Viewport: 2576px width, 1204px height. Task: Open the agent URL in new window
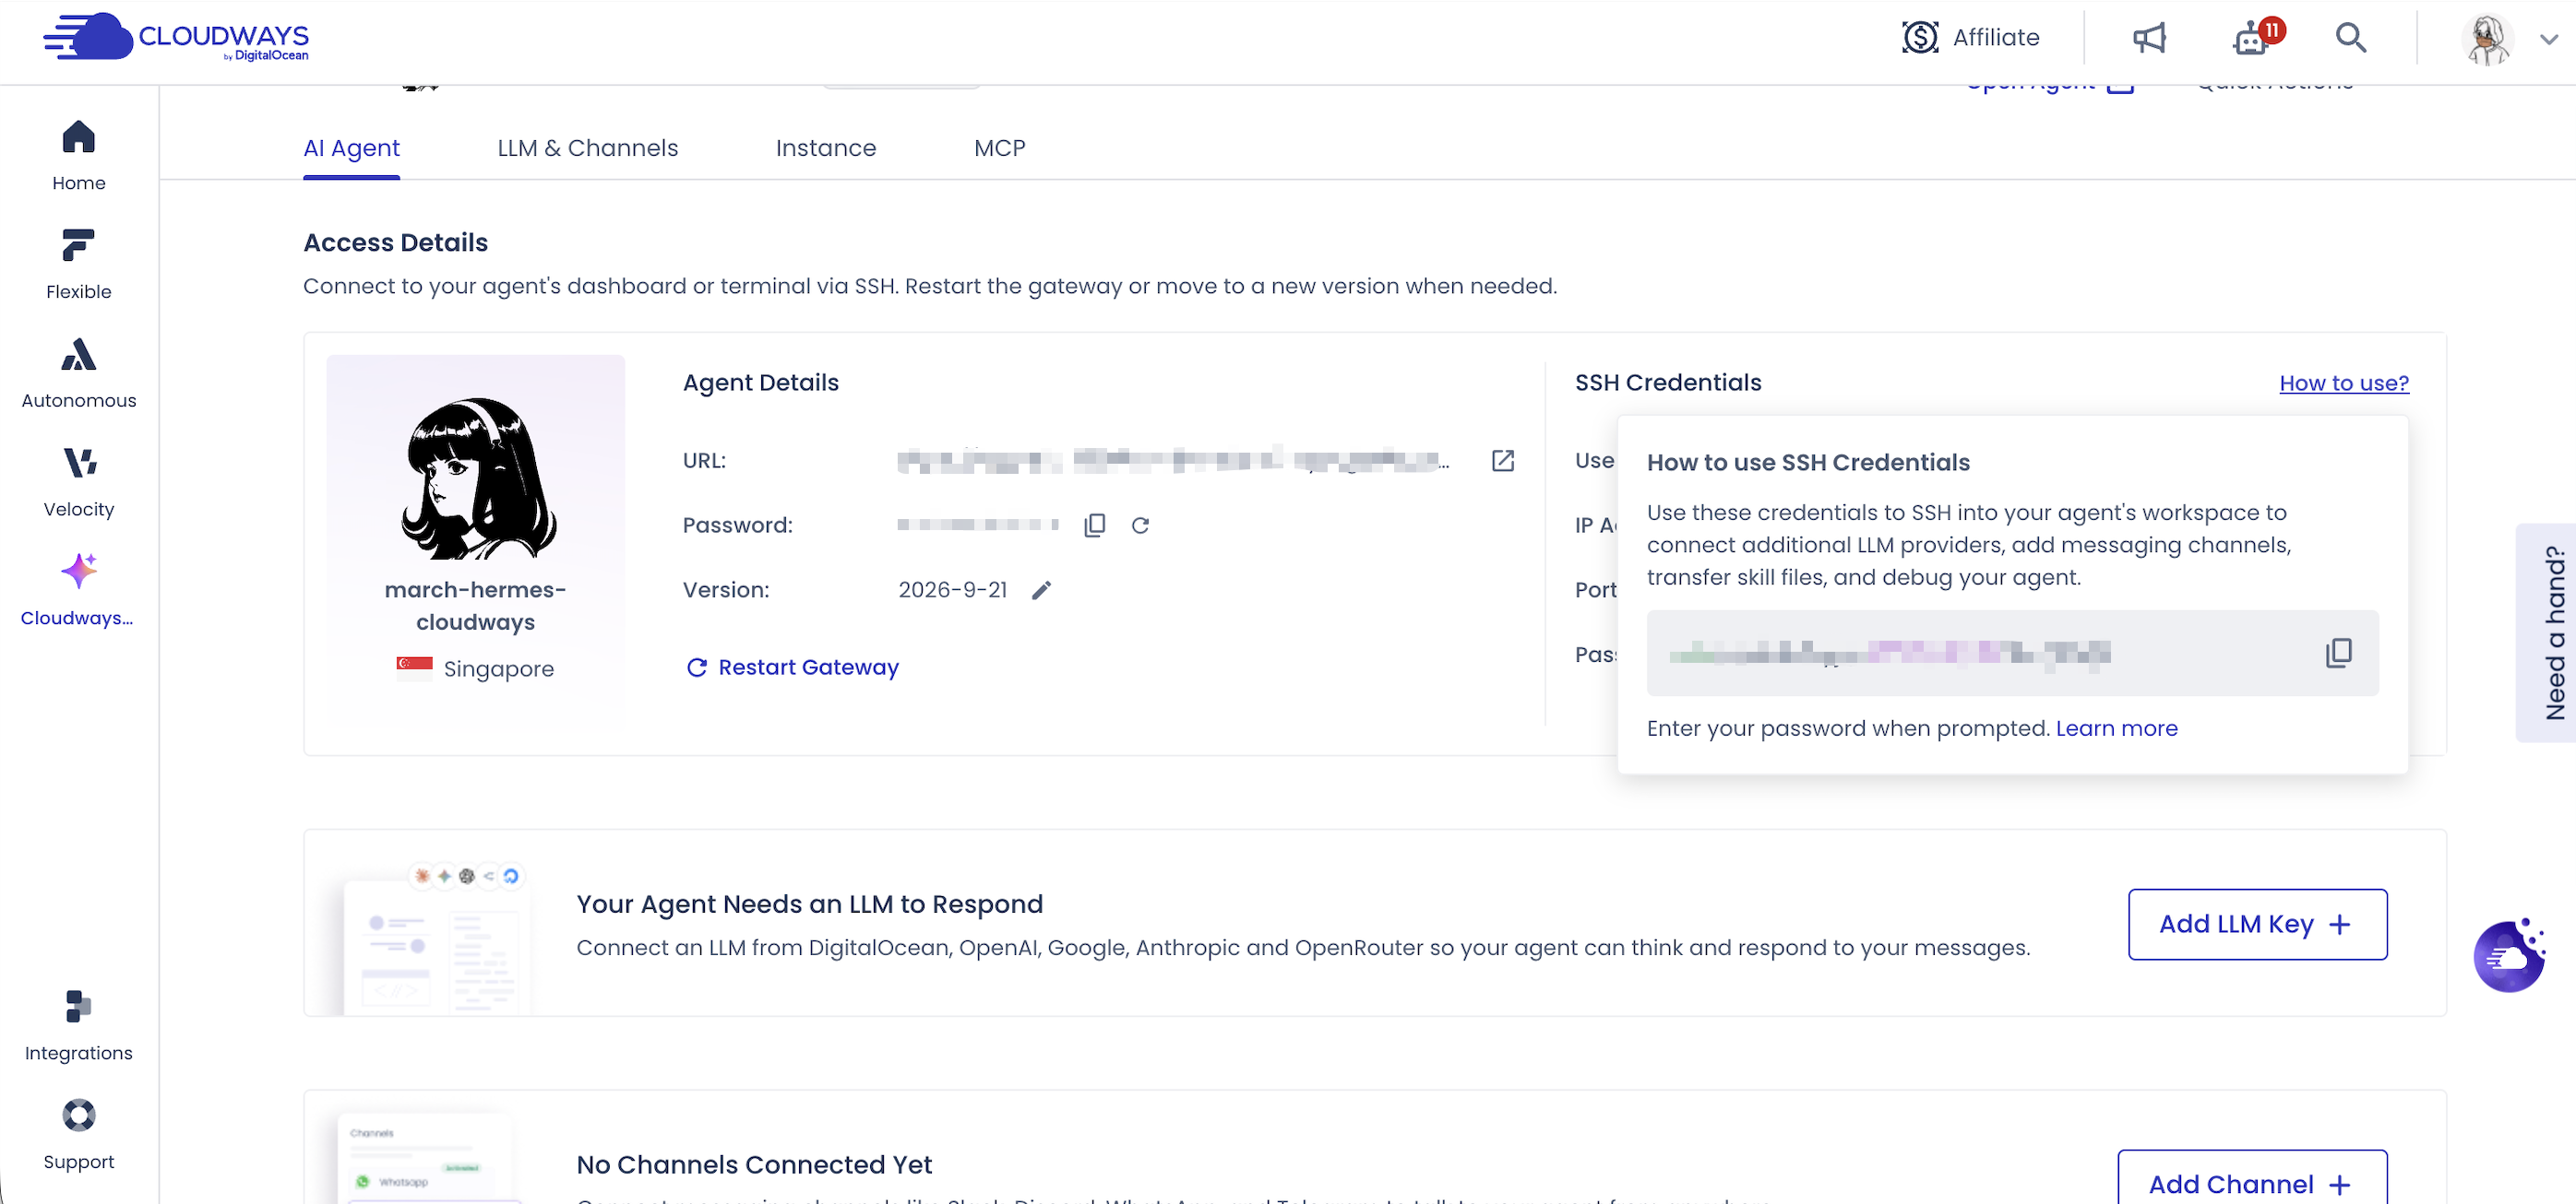click(x=1502, y=461)
